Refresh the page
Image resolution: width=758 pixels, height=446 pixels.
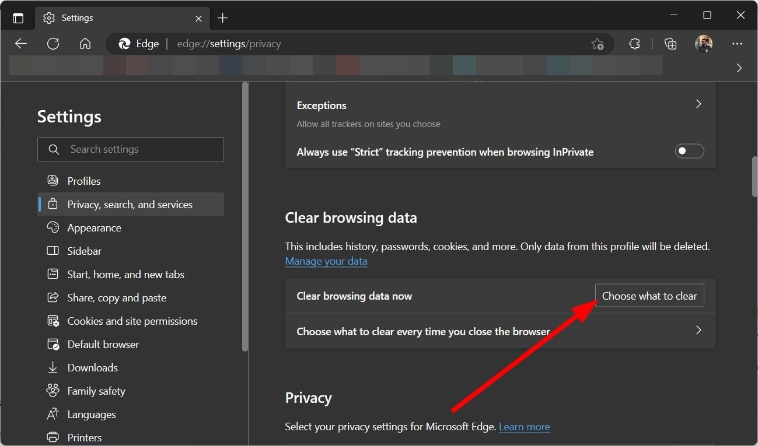(x=53, y=44)
